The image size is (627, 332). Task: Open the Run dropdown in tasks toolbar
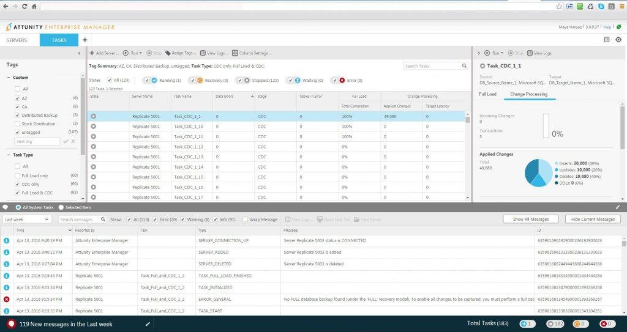pos(132,53)
